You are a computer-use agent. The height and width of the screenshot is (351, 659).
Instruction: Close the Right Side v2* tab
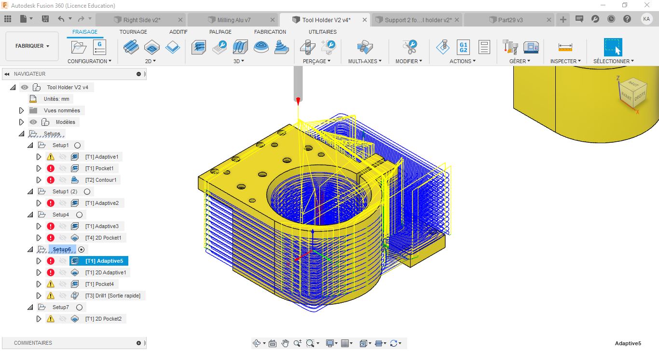pos(180,20)
